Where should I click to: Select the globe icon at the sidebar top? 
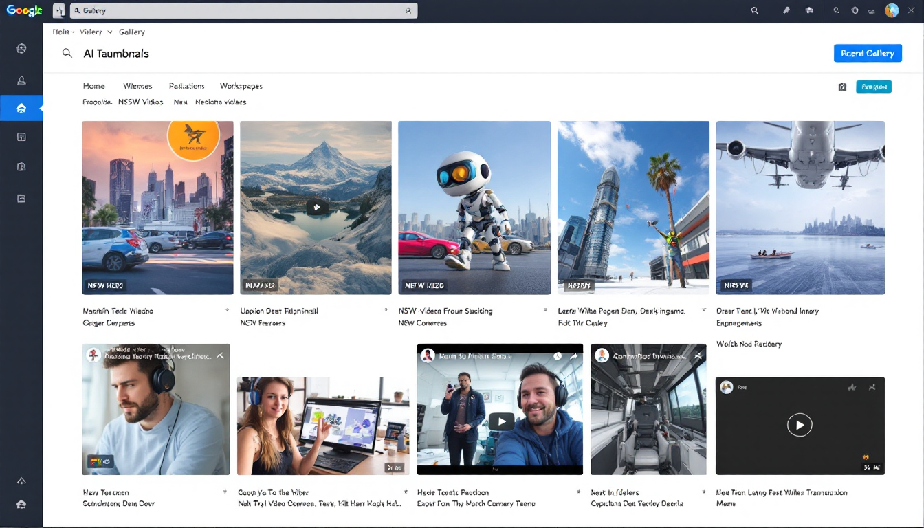click(x=21, y=48)
